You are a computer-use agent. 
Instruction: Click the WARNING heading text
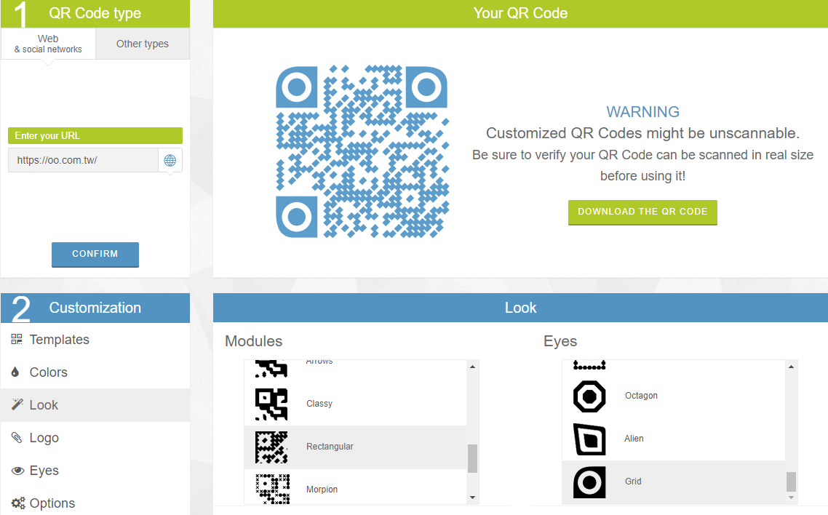tap(642, 112)
